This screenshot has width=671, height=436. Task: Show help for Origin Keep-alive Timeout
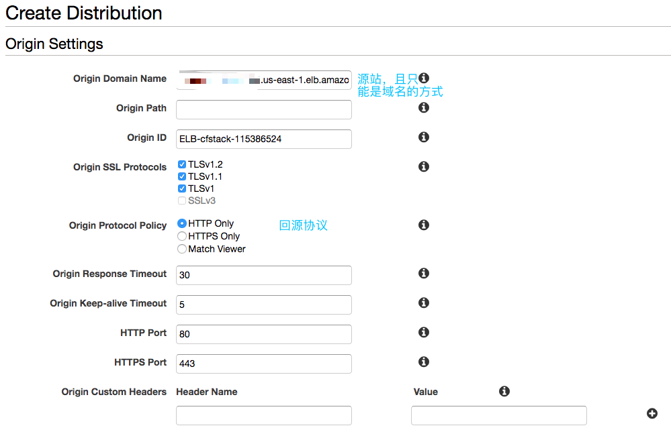click(424, 303)
